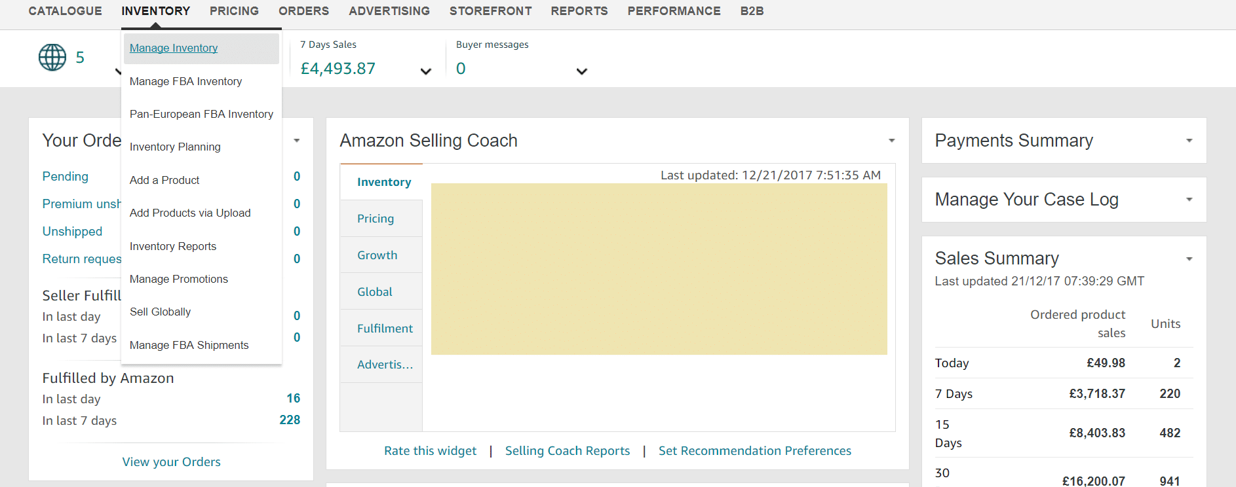Click the Pending orders link
The height and width of the screenshot is (487, 1236).
(65, 177)
